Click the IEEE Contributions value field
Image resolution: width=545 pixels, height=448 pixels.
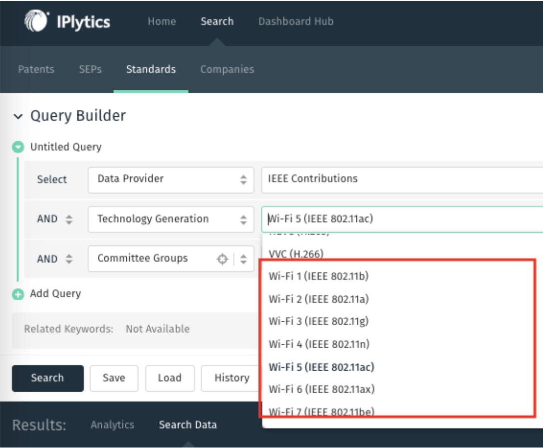click(402, 180)
